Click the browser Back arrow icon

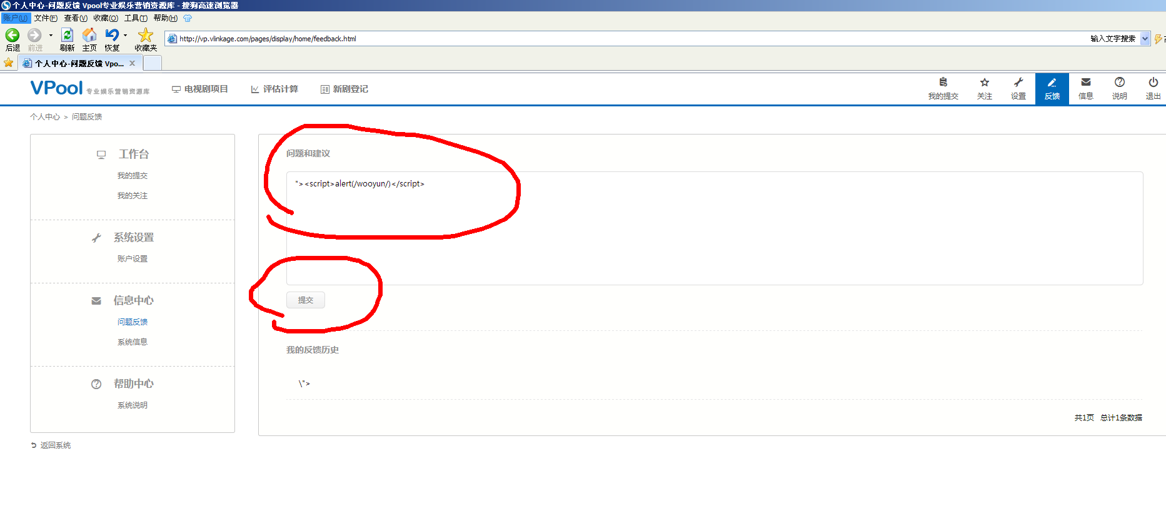coord(13,35)
